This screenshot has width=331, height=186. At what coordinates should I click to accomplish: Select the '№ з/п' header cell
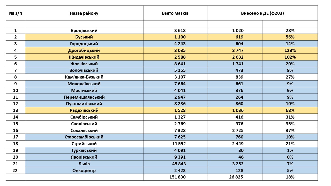point(16,13)
